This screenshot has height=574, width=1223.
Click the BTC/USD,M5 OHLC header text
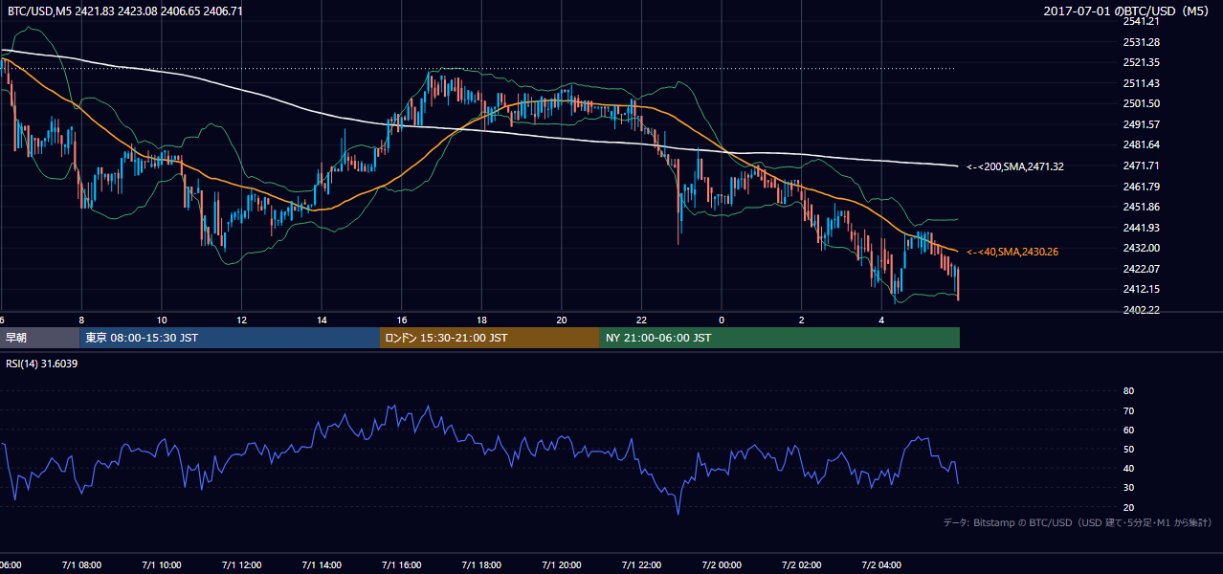[x=124, y=11]
